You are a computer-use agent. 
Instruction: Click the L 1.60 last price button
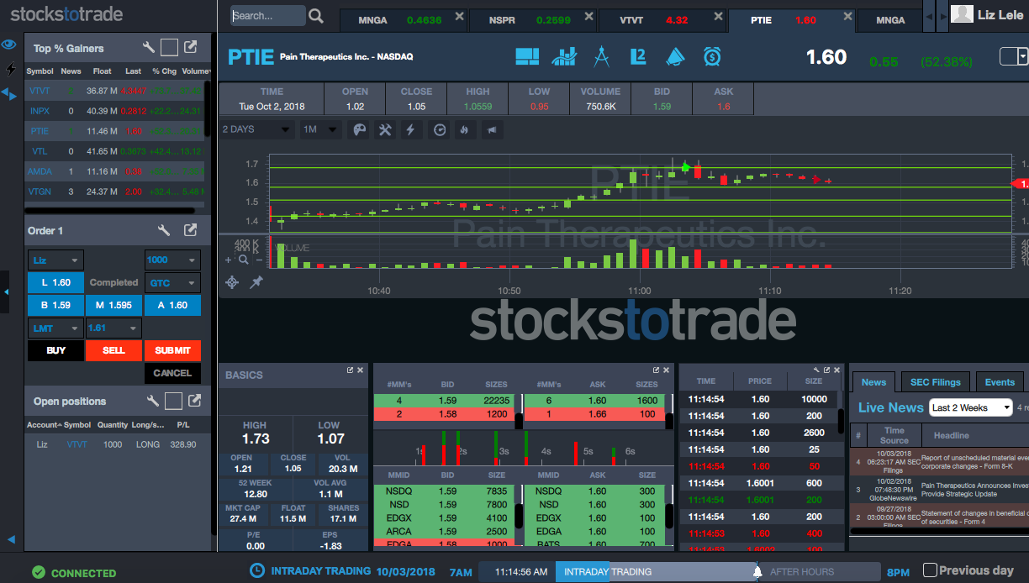[55, 283]
